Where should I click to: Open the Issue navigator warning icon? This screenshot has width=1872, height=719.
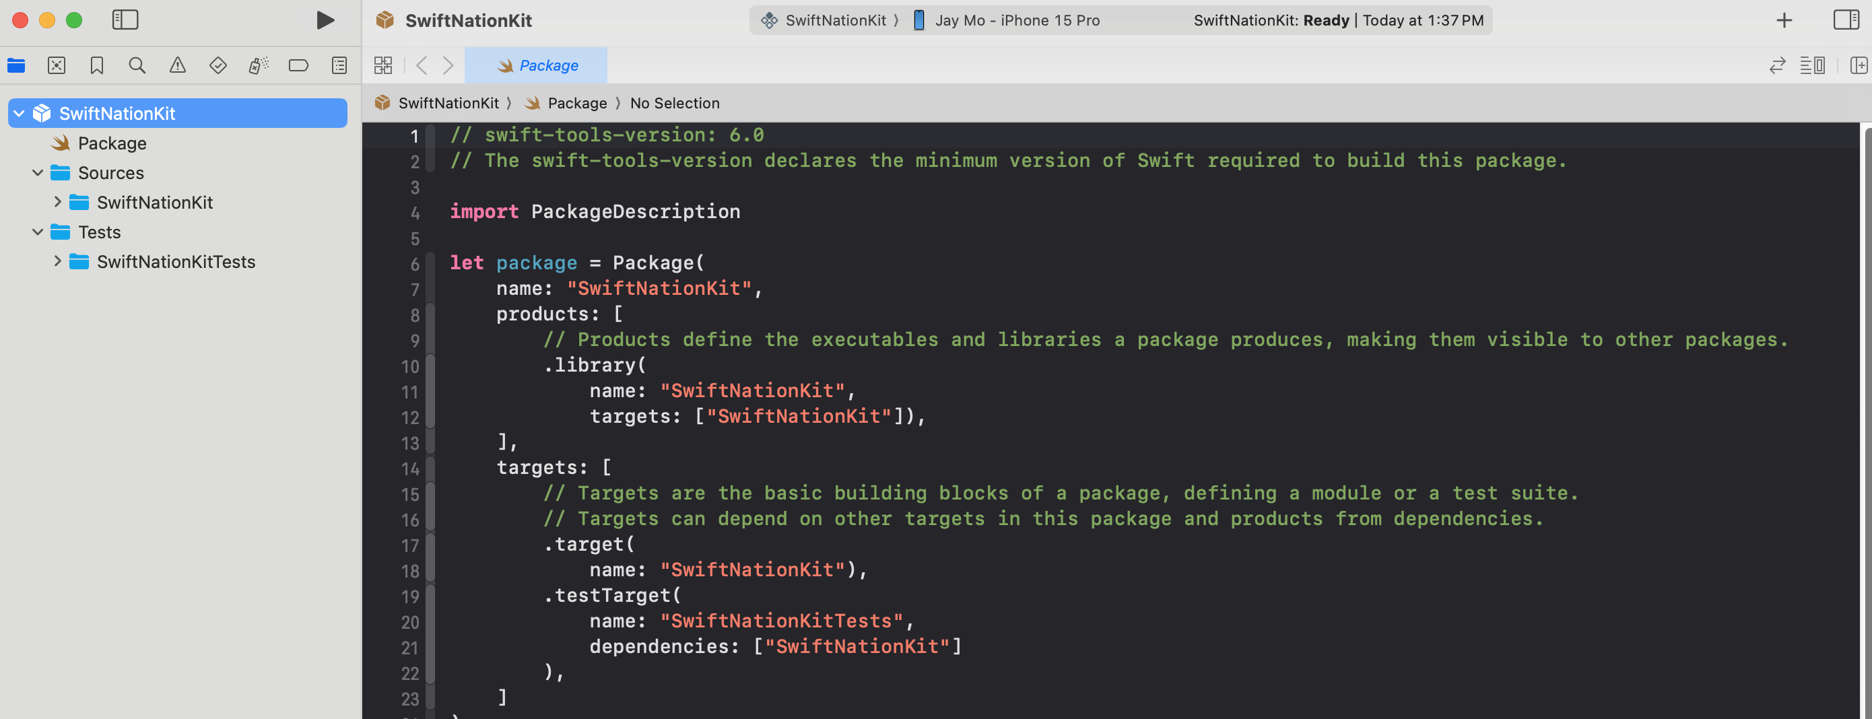(x=177, y=65)
